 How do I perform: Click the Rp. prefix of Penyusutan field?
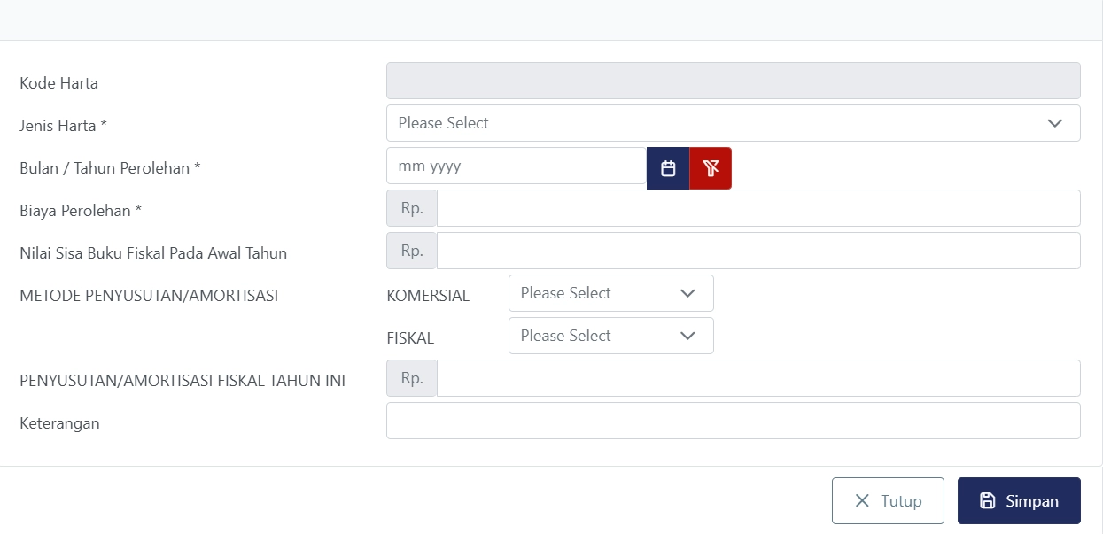point(412,378)
